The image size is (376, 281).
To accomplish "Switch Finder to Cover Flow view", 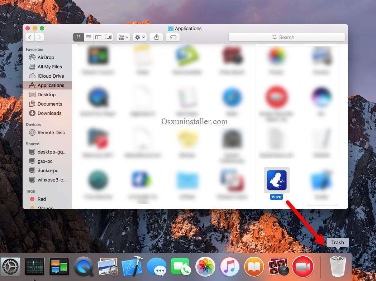I will (108, 37).
